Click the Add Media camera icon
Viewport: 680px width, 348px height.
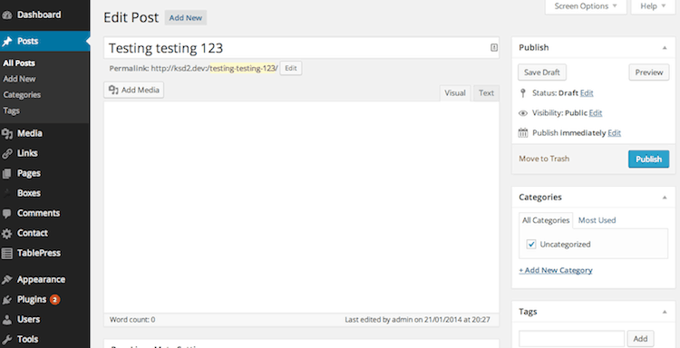point(113,90)
